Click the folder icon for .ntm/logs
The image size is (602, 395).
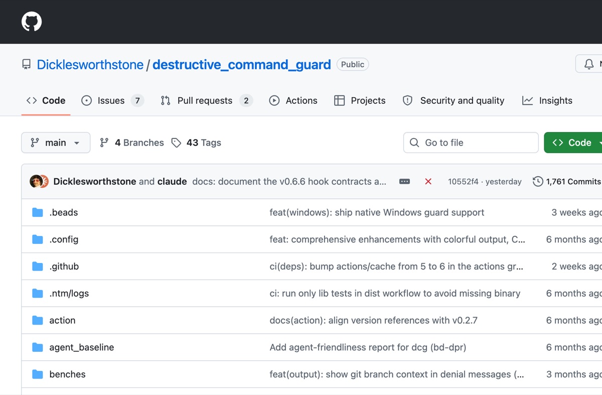click(38, 294)
